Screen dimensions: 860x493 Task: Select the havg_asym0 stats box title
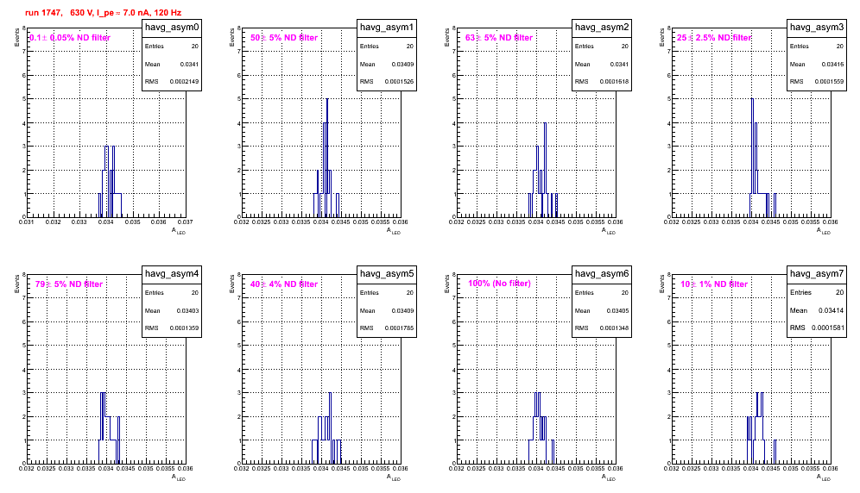pos(172,28)
